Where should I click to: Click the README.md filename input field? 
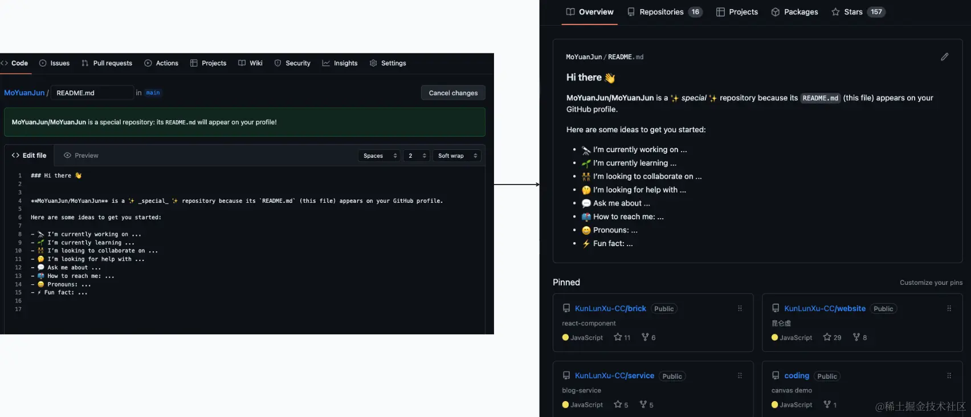click(92, 93)
